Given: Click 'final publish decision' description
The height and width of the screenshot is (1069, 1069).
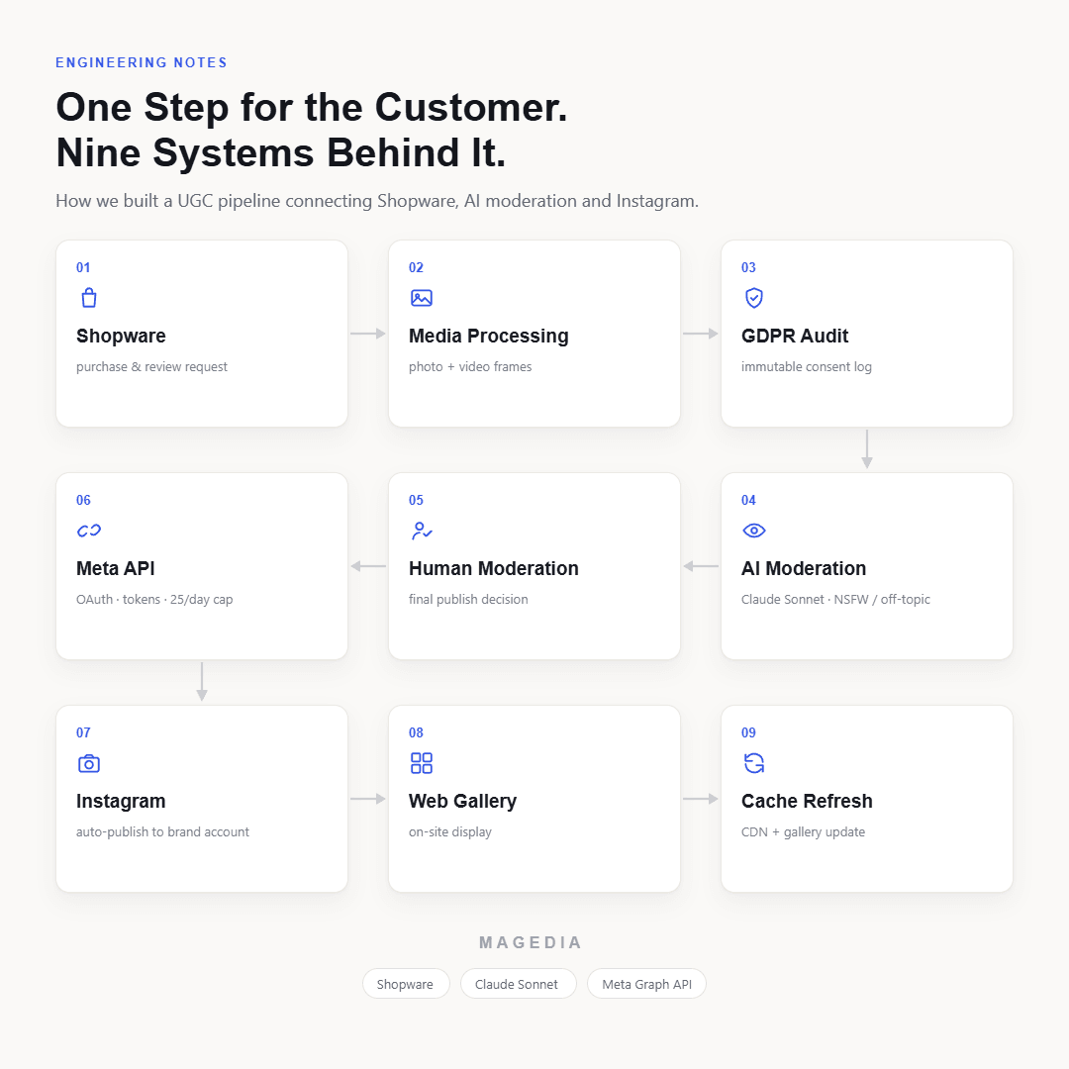Looking at the screenshot, I should click(x=467, y=599).
